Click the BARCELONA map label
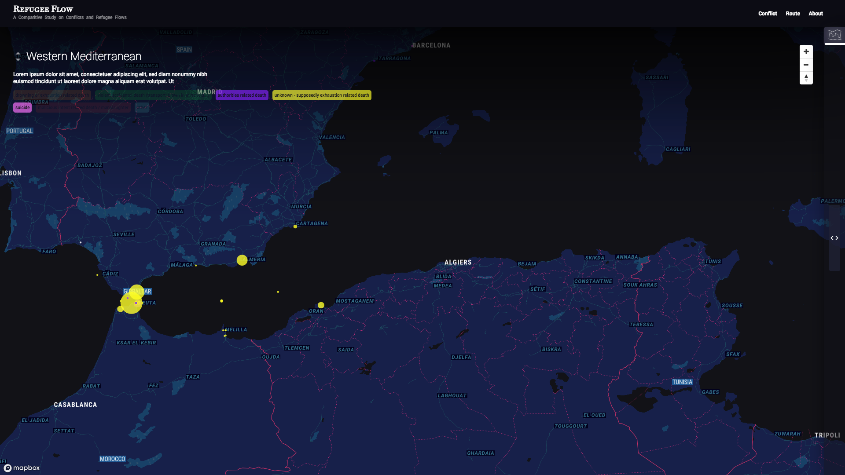The width and height of the screenshot is (845, 475). pyautogui.click(x=431, y=45)
